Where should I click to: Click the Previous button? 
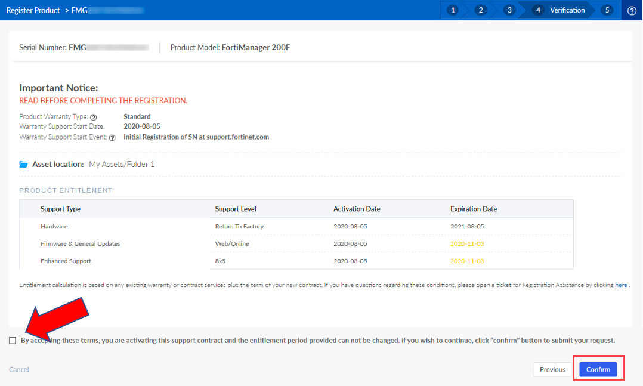tap(552, 369)
